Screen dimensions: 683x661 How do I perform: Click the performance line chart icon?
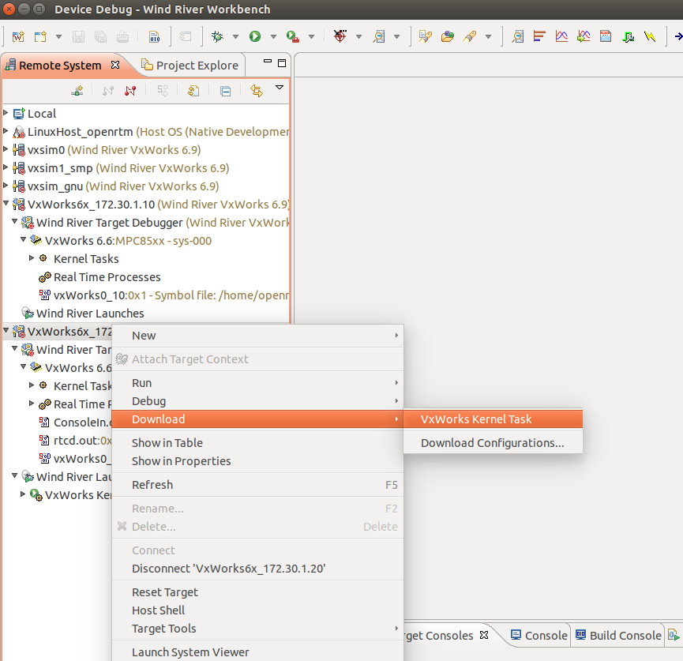point(561,36)
